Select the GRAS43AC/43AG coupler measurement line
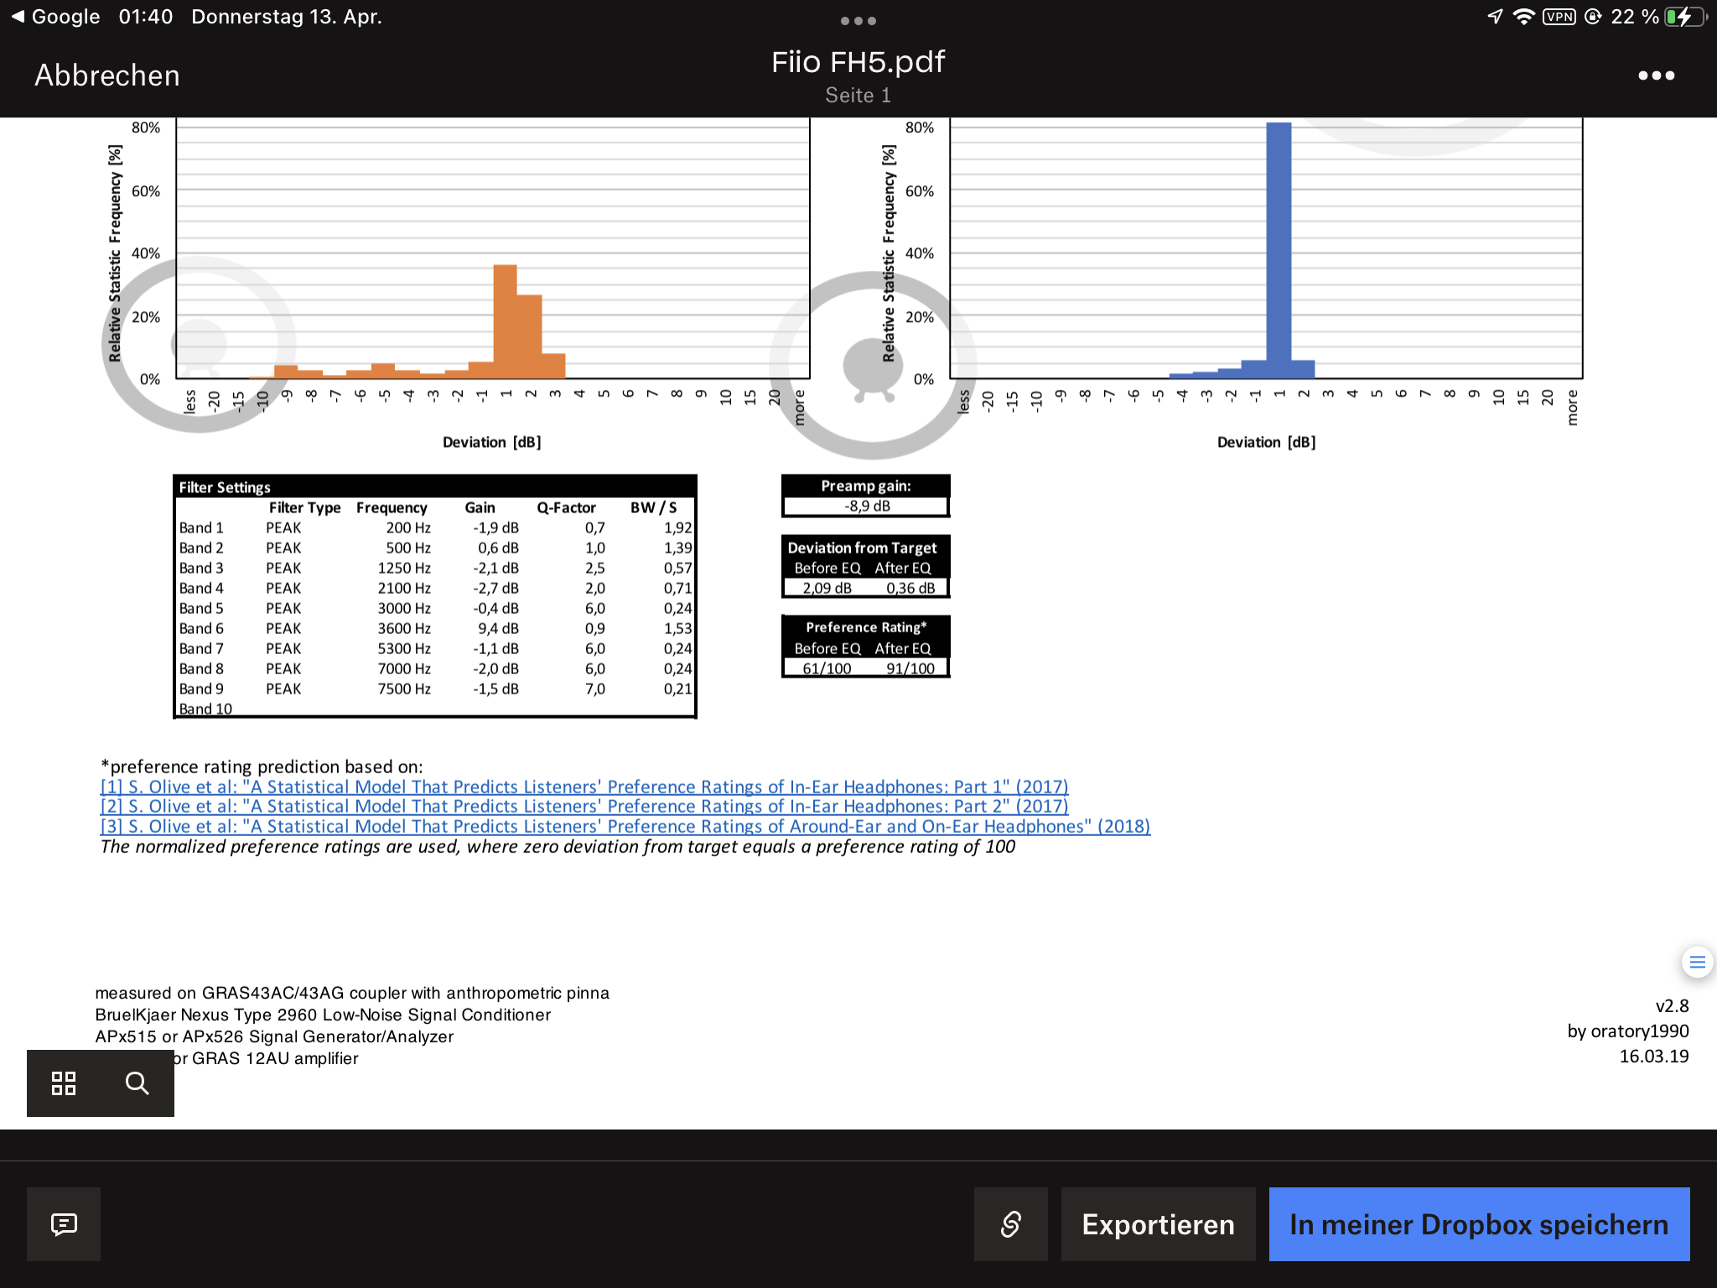 [352, 993]
